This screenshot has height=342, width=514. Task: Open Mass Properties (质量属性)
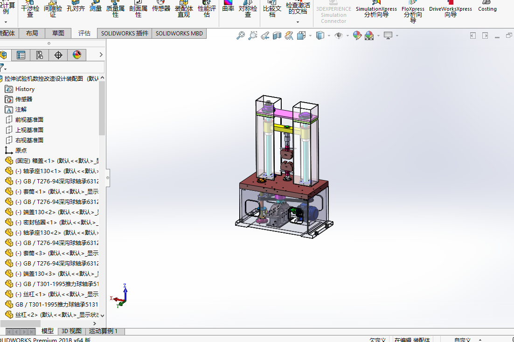(115, 9)
